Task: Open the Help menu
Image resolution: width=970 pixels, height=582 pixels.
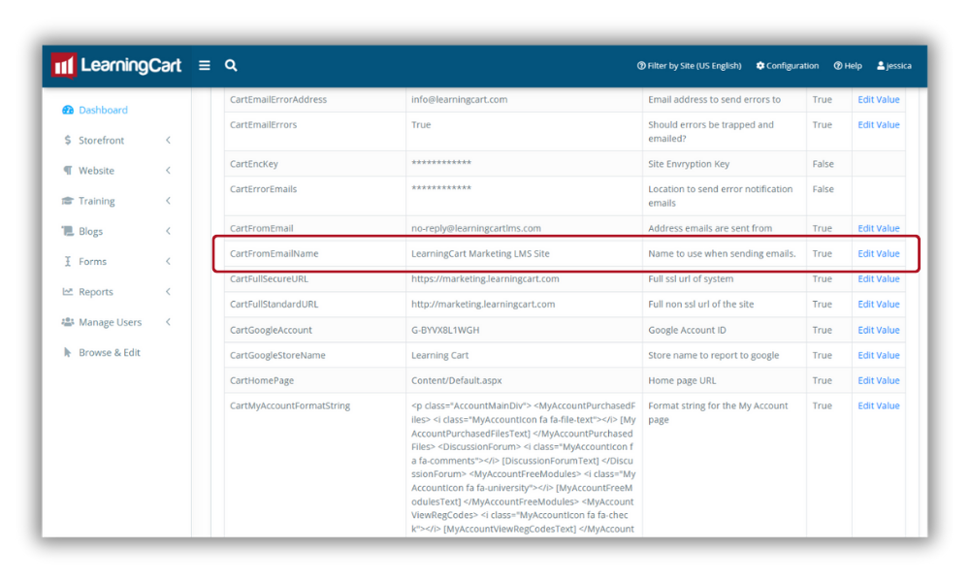Action: pyautogui.click(x=848, y=66)
